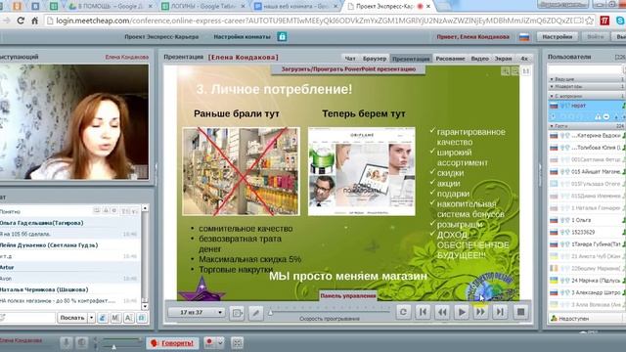Open the Настройки комнаты link

242,37
